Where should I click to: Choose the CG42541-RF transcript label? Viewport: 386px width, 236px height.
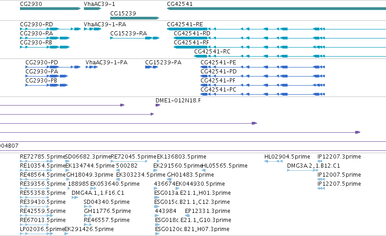click(x=191, y=43)
